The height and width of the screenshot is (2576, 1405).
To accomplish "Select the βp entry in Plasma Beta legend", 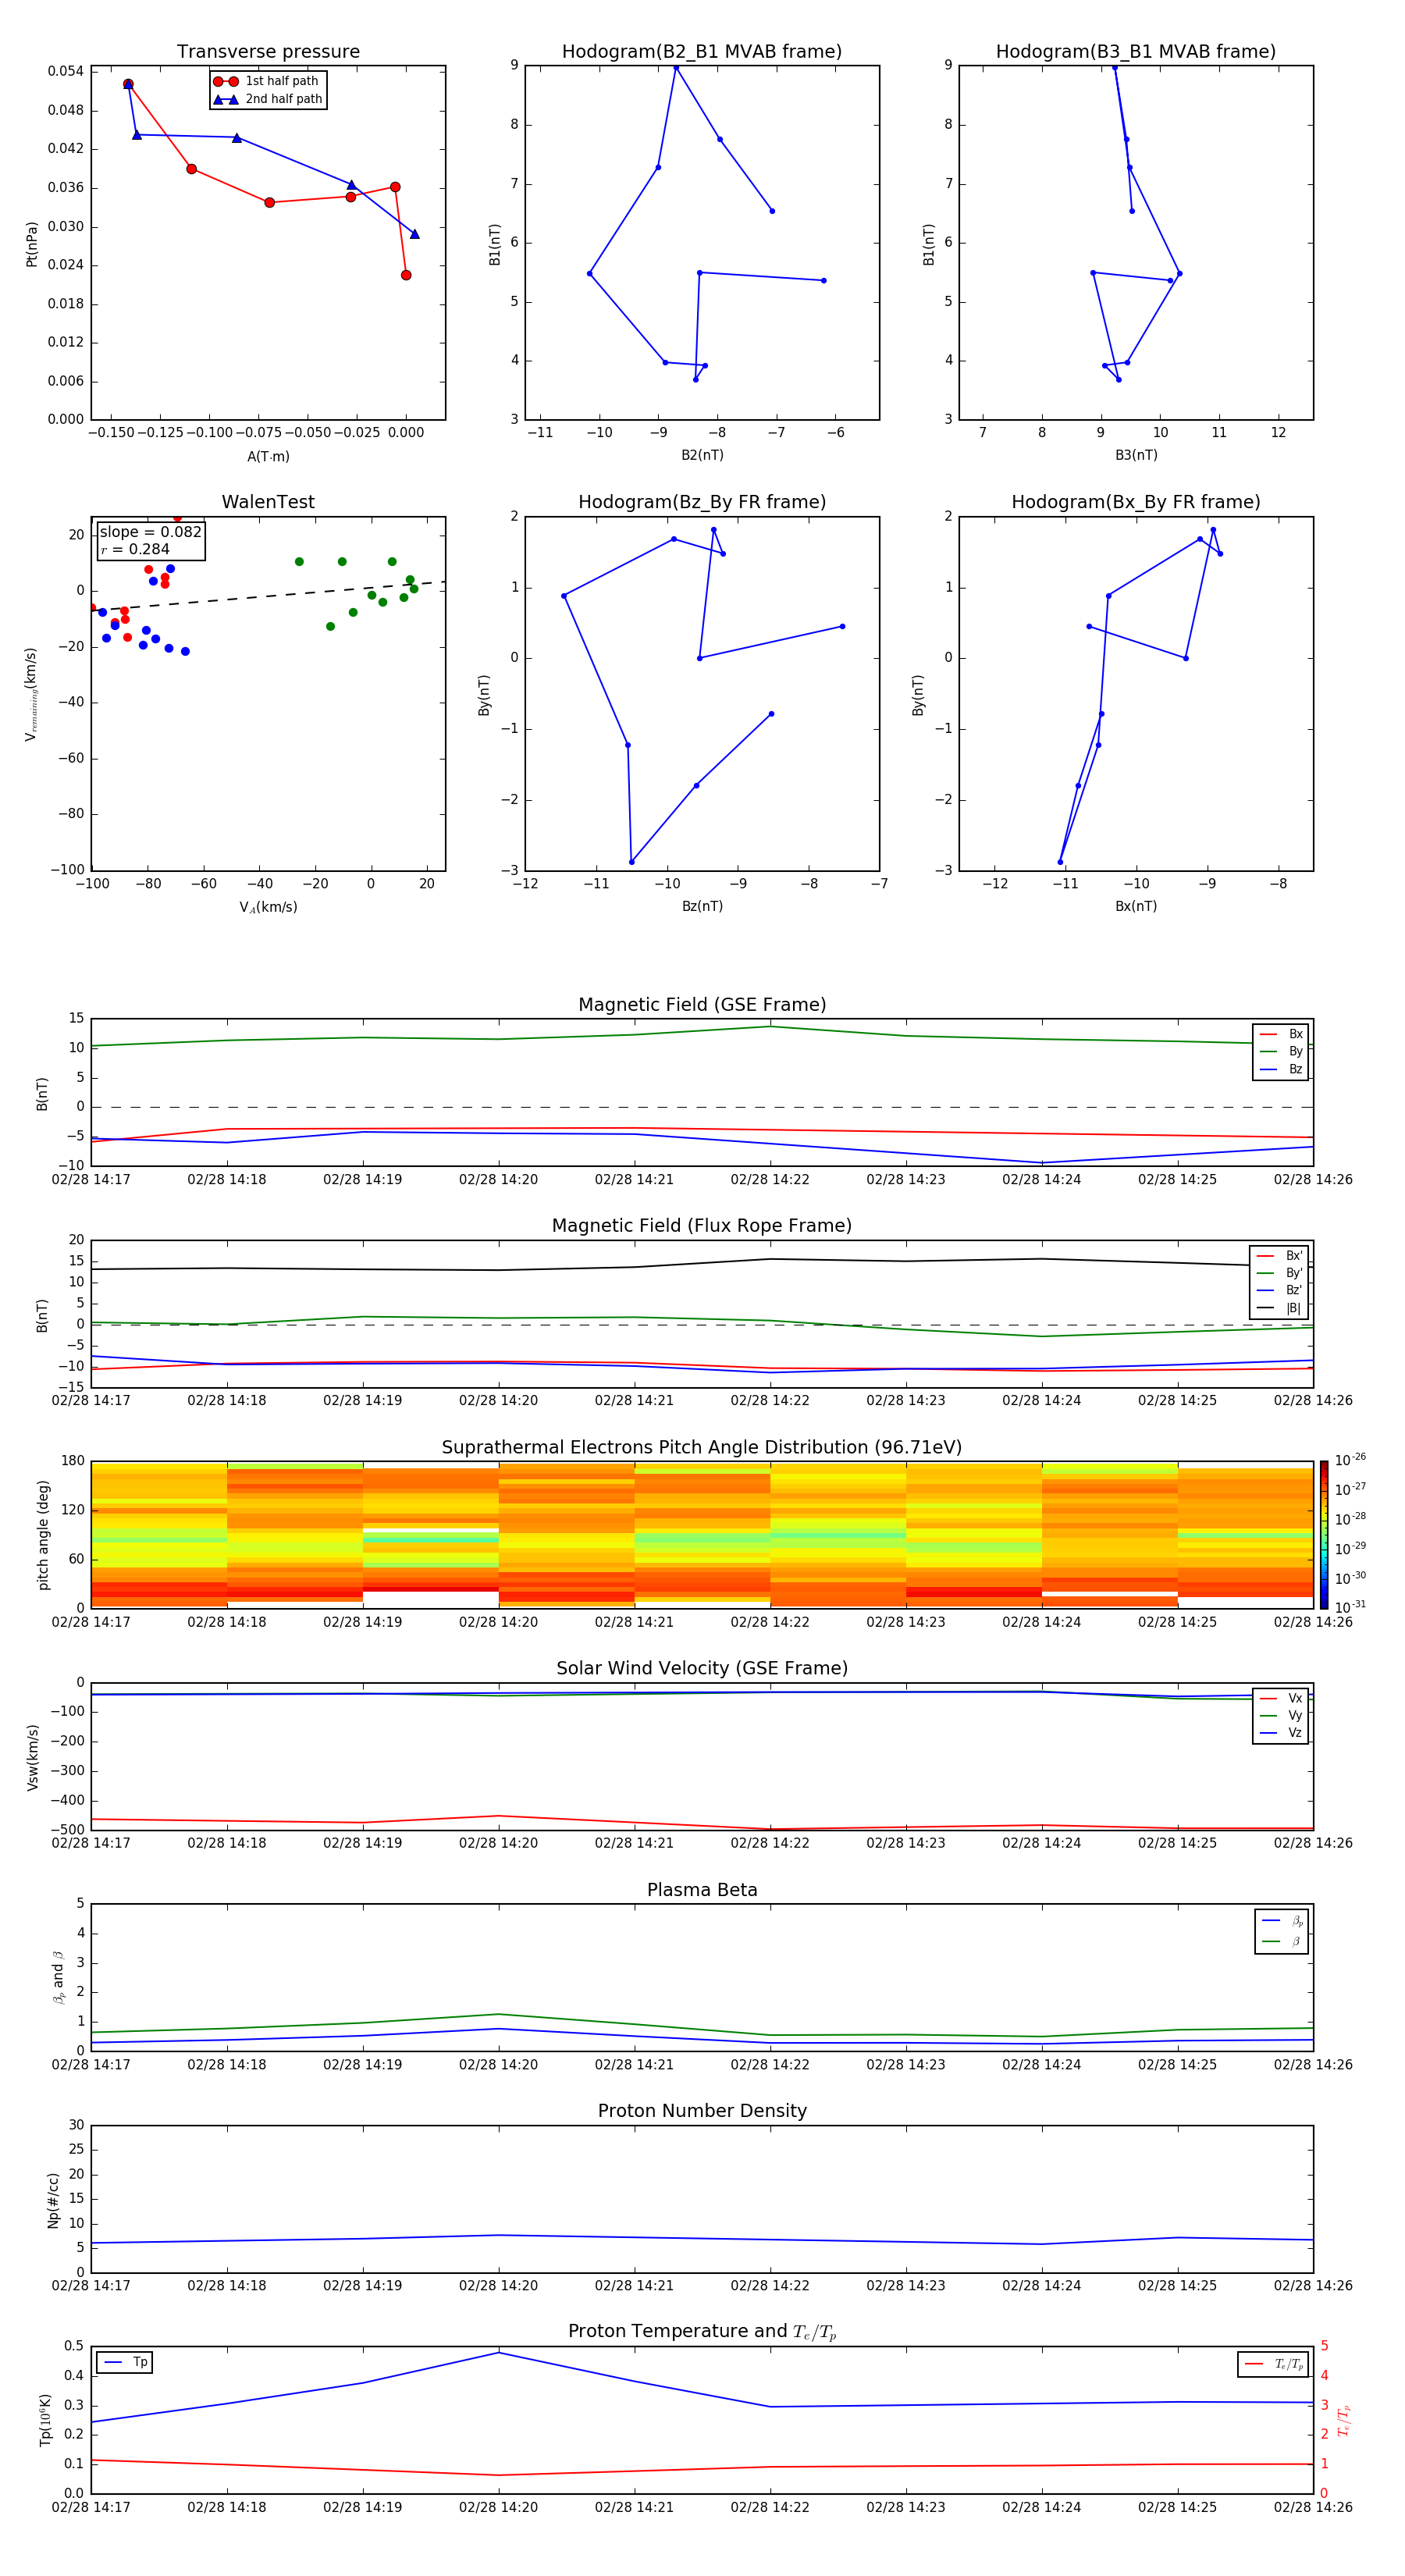I will coord(1282,1921).
